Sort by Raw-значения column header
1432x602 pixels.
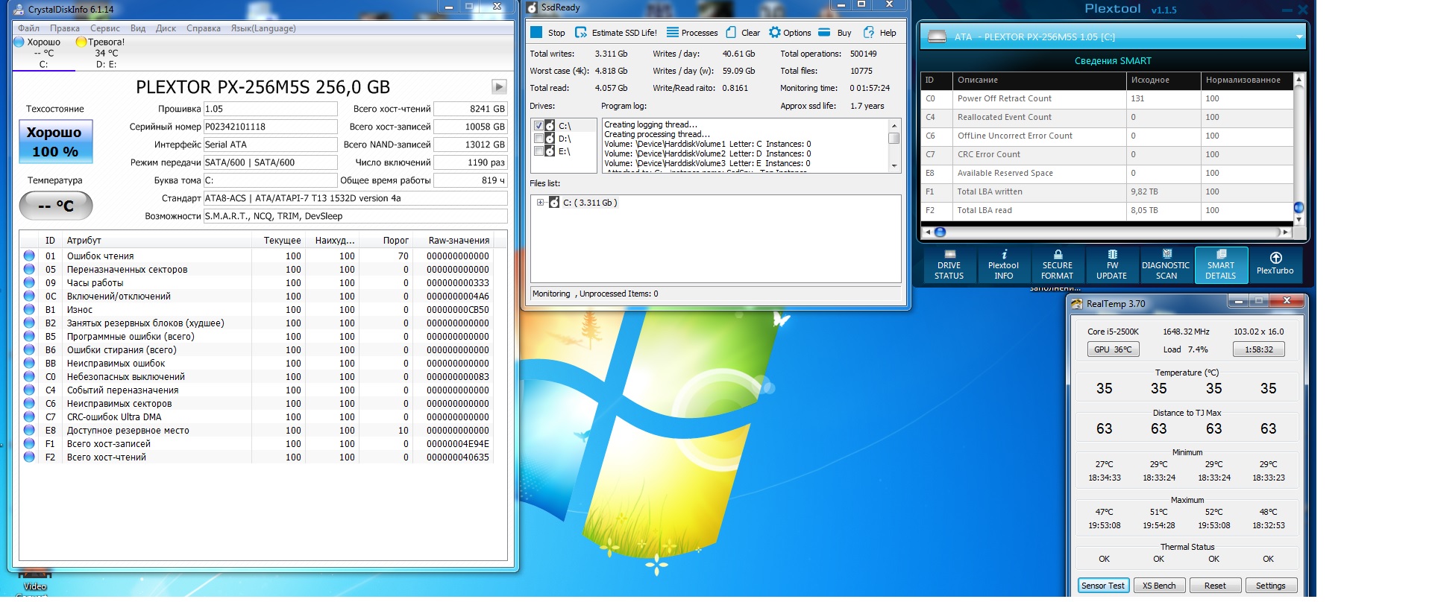point(459,241)
